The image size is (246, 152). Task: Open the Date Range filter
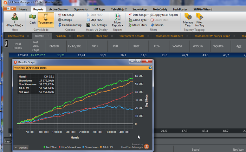[138, 15]
